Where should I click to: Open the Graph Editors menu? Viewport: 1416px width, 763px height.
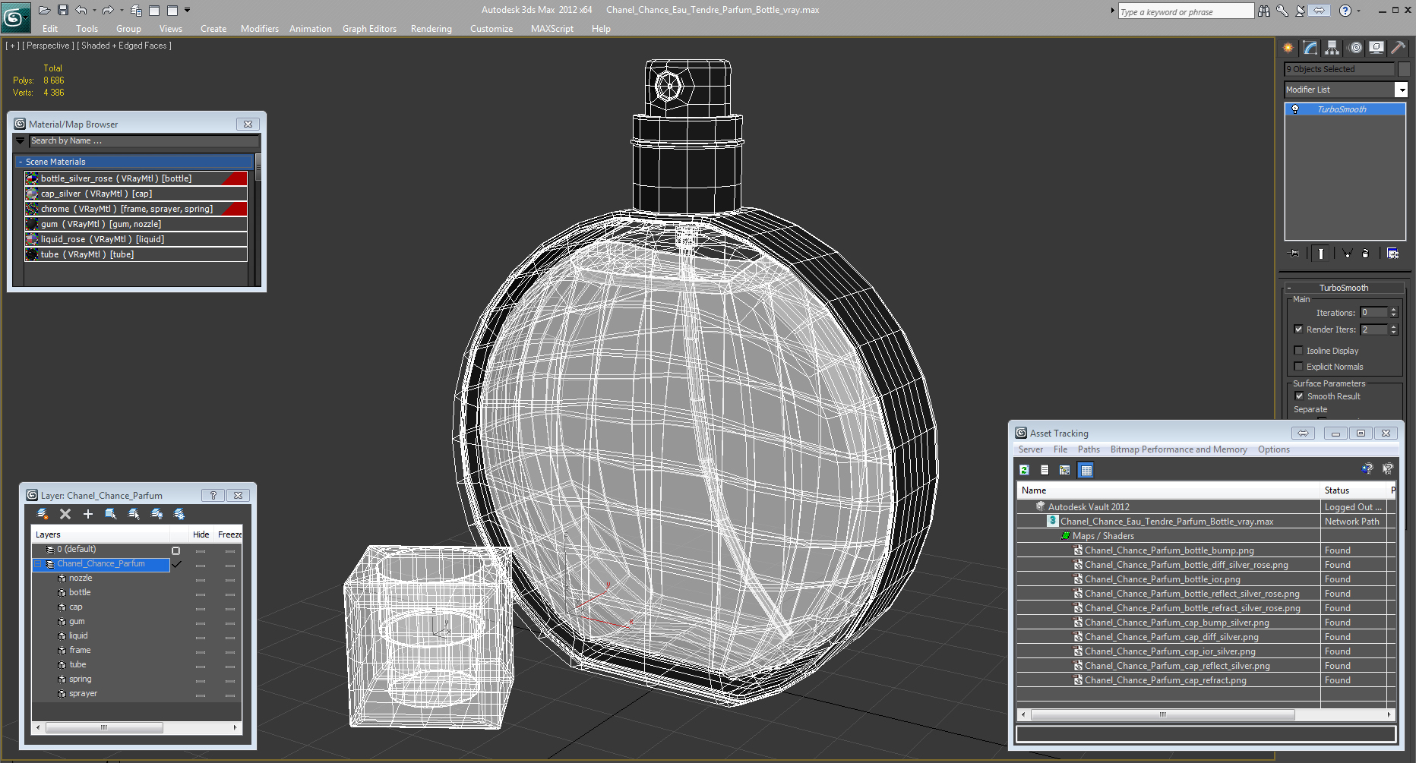(x=369, y=29)
